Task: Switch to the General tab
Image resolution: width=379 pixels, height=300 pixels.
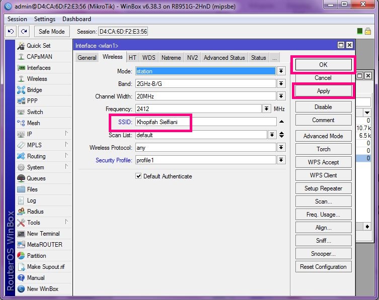Action: (87, 58)
